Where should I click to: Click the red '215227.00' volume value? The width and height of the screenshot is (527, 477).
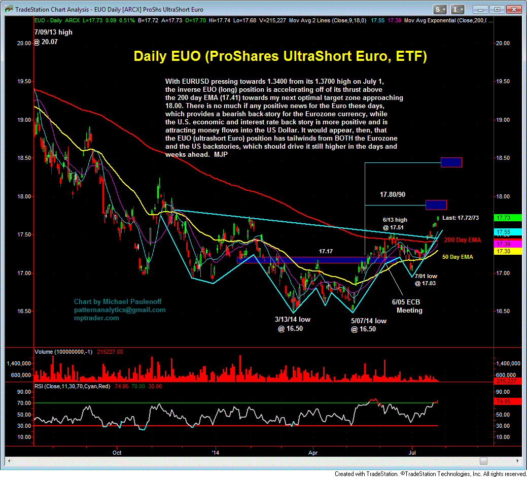110,352
